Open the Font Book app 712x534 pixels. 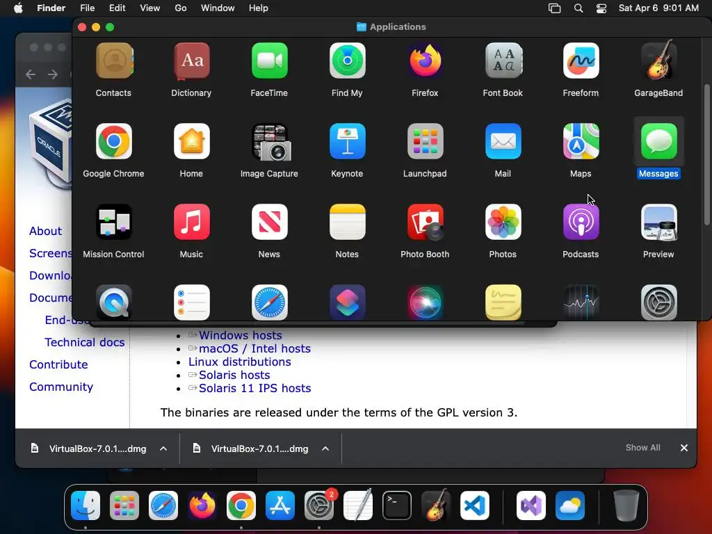click(x=503, y=61)
